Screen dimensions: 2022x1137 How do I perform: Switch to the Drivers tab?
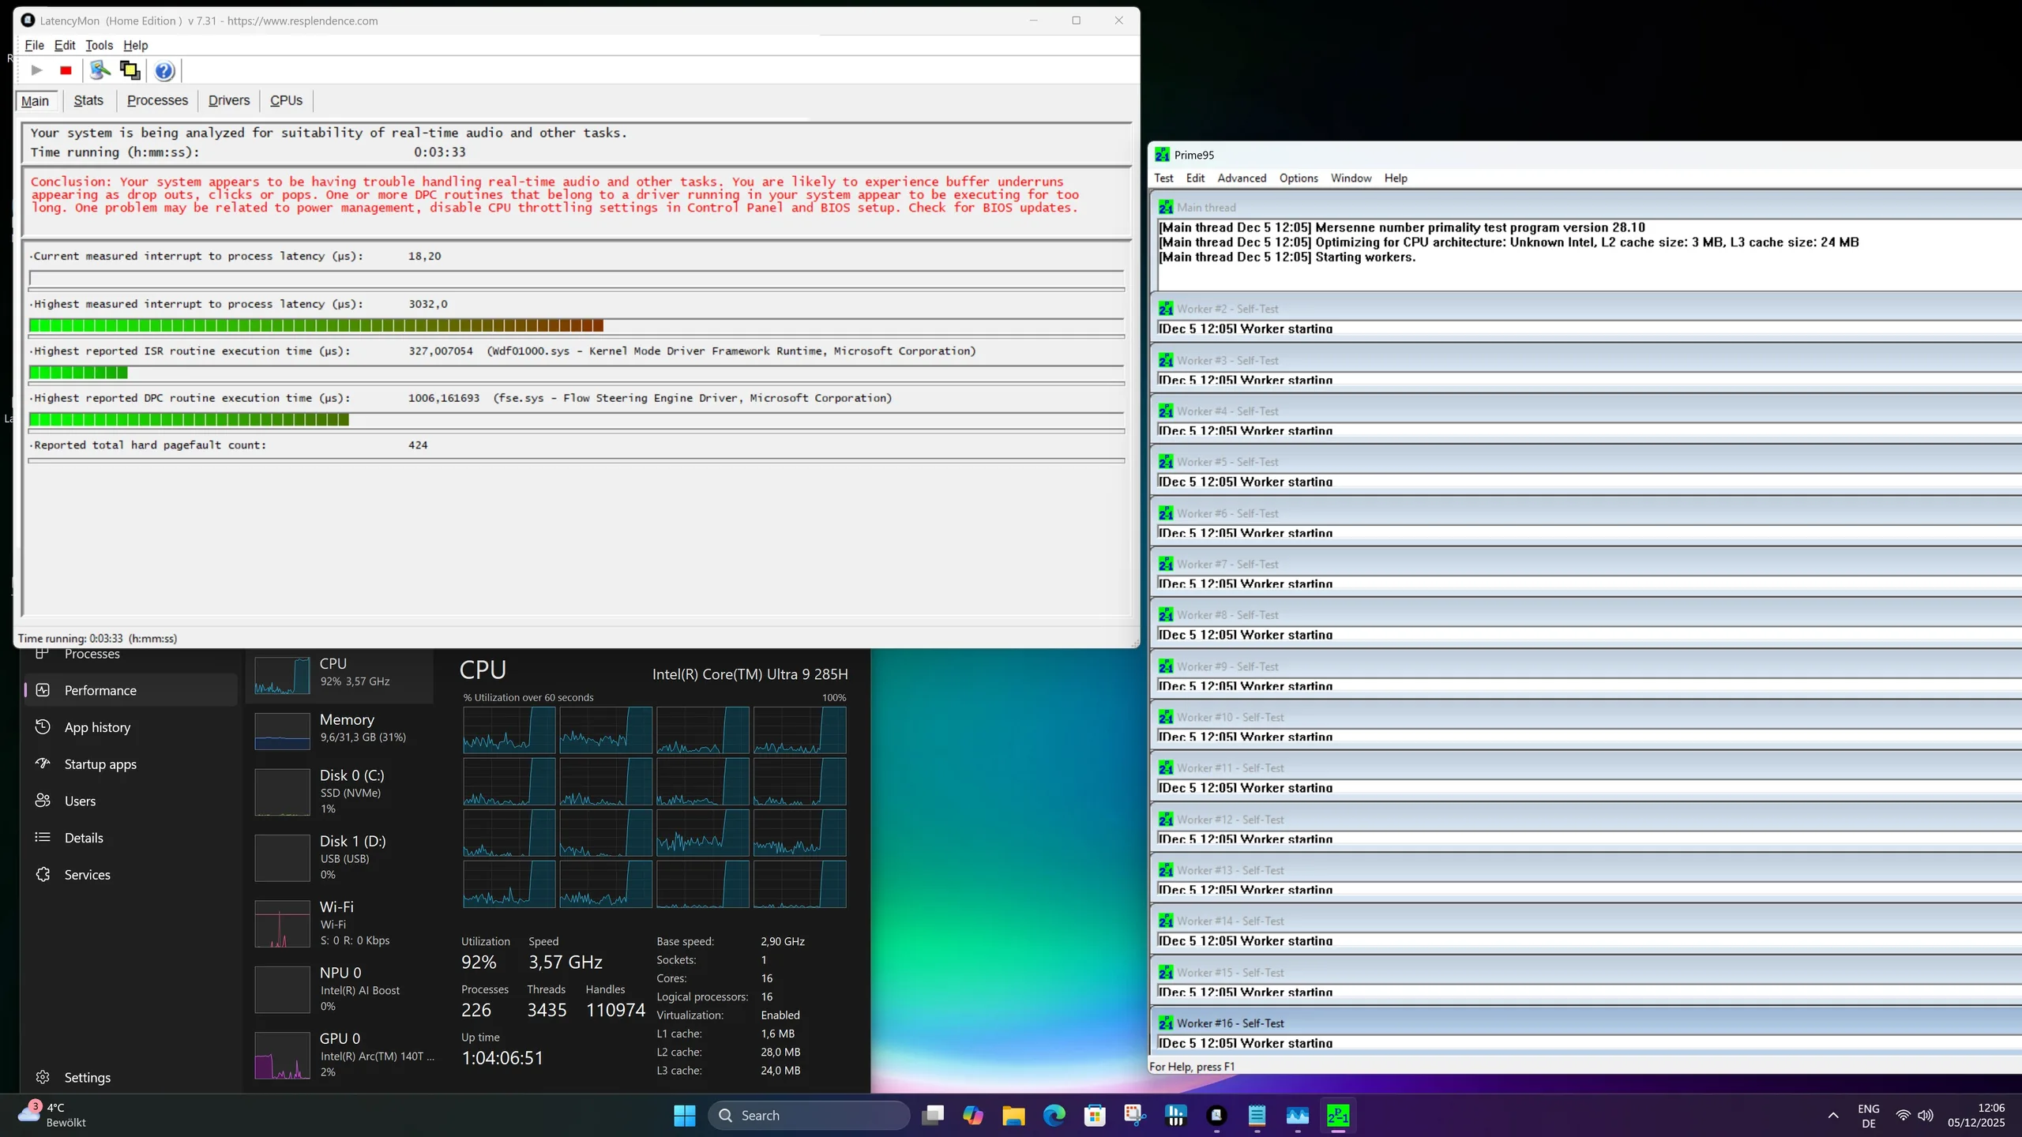tap(228, 100)
